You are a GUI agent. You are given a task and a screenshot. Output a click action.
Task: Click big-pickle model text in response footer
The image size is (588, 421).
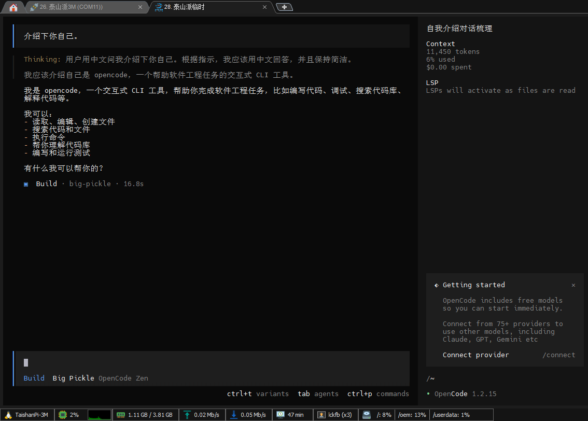pos(90,184)
